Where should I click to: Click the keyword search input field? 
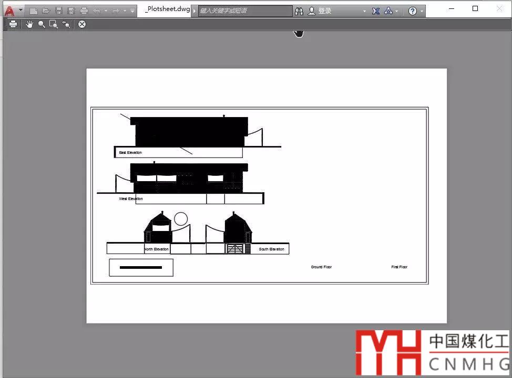click(x=245, y=11)
